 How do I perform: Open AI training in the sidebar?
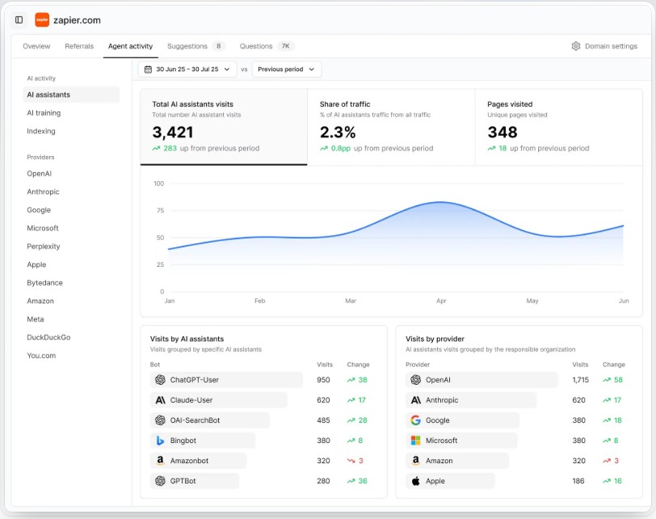pos(44,113)
